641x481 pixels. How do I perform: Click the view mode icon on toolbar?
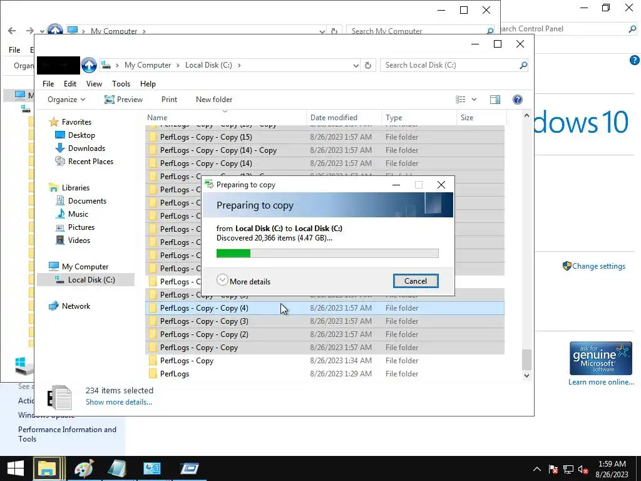[x=460, y=100]
